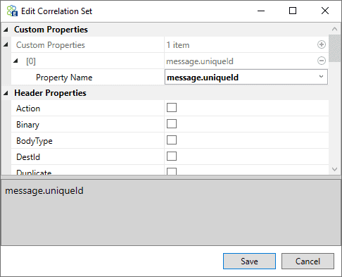Select the '1 item' value text
Viewport: 342px width, 277px height.
point(178,45)
